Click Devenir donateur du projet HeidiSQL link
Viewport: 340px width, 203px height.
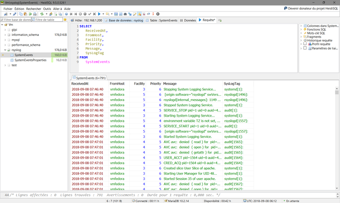point(311,8)
